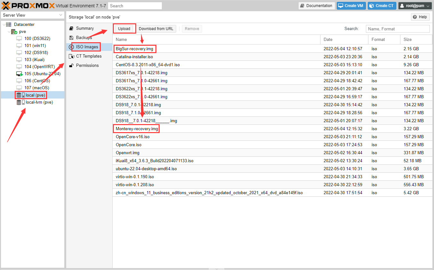The width and height of the screenshot is (434, 270).
Task: Click the local (pve) storage icon
Action: [x=20, y=95]
